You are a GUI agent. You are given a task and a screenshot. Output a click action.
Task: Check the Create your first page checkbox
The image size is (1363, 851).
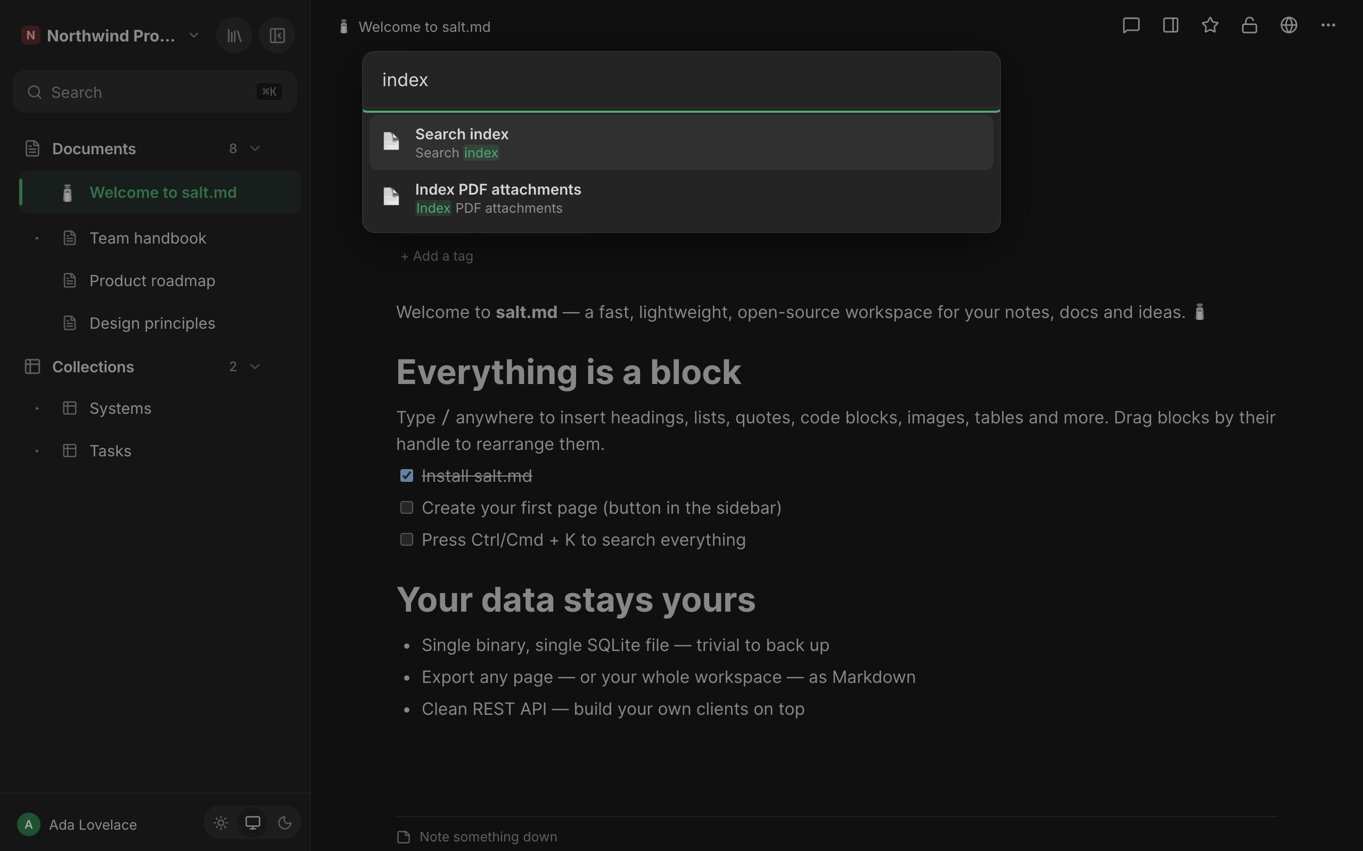[407, 507]
